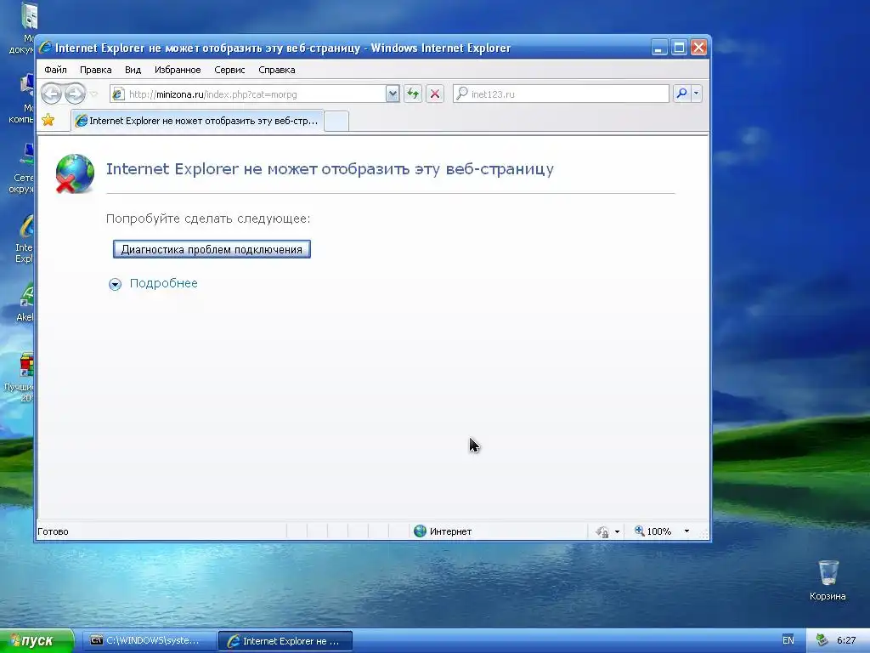Refresh the page with green arrows icon

pos(413,94)
